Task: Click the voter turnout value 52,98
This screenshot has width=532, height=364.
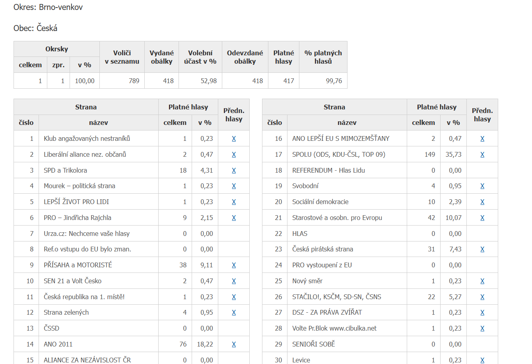Action: tap(208, 81)
